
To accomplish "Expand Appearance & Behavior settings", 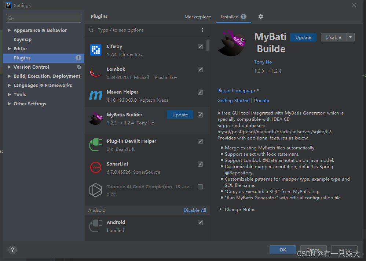I will pos(9,30).
